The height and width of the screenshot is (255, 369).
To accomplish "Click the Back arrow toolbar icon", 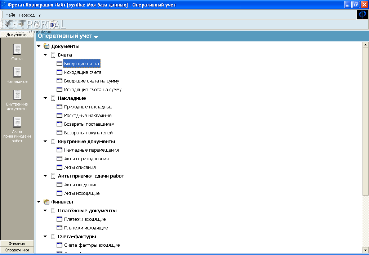I will (8, 24).
